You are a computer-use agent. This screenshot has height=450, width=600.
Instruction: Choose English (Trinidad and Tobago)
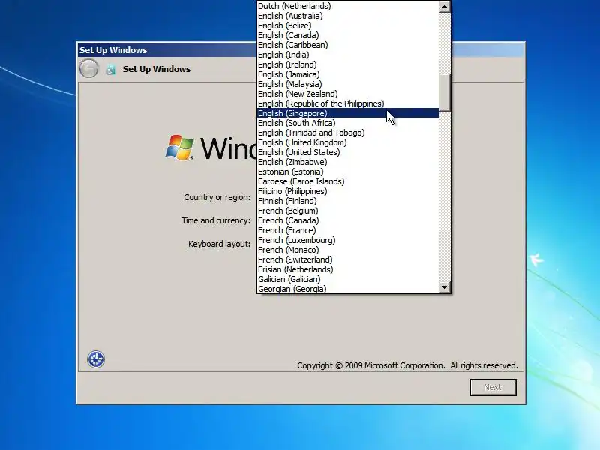point(347,133)
